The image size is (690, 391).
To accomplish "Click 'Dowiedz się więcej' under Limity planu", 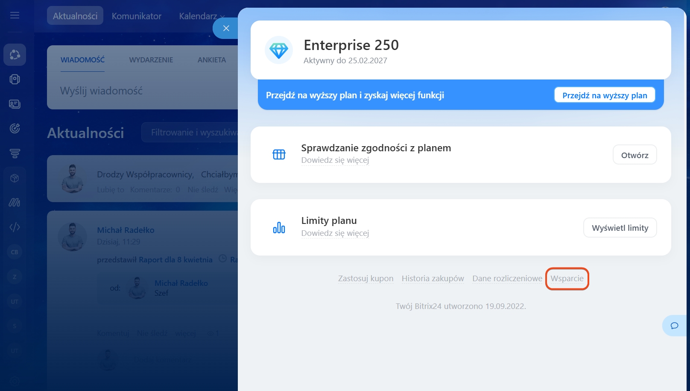I will pos(335,233).
